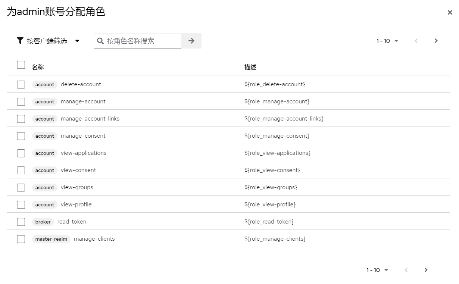
Task: Submit role search with arrow button
Action: (191, 41)
